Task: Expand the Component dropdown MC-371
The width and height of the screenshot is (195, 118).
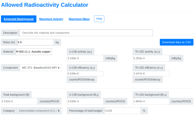Action: (41, 68)
